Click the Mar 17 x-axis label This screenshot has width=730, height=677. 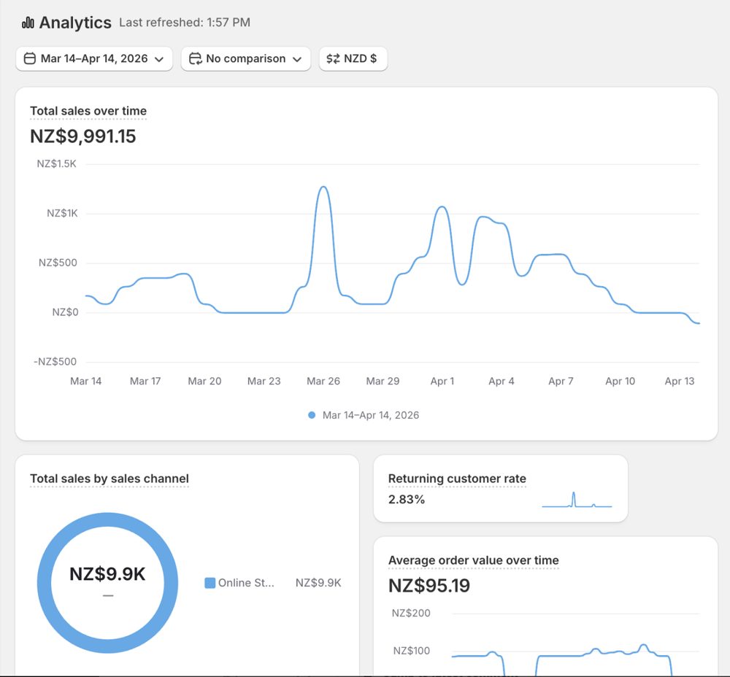tap(145, 381)
